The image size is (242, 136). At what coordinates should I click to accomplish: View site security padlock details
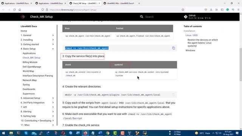[47, 10]
